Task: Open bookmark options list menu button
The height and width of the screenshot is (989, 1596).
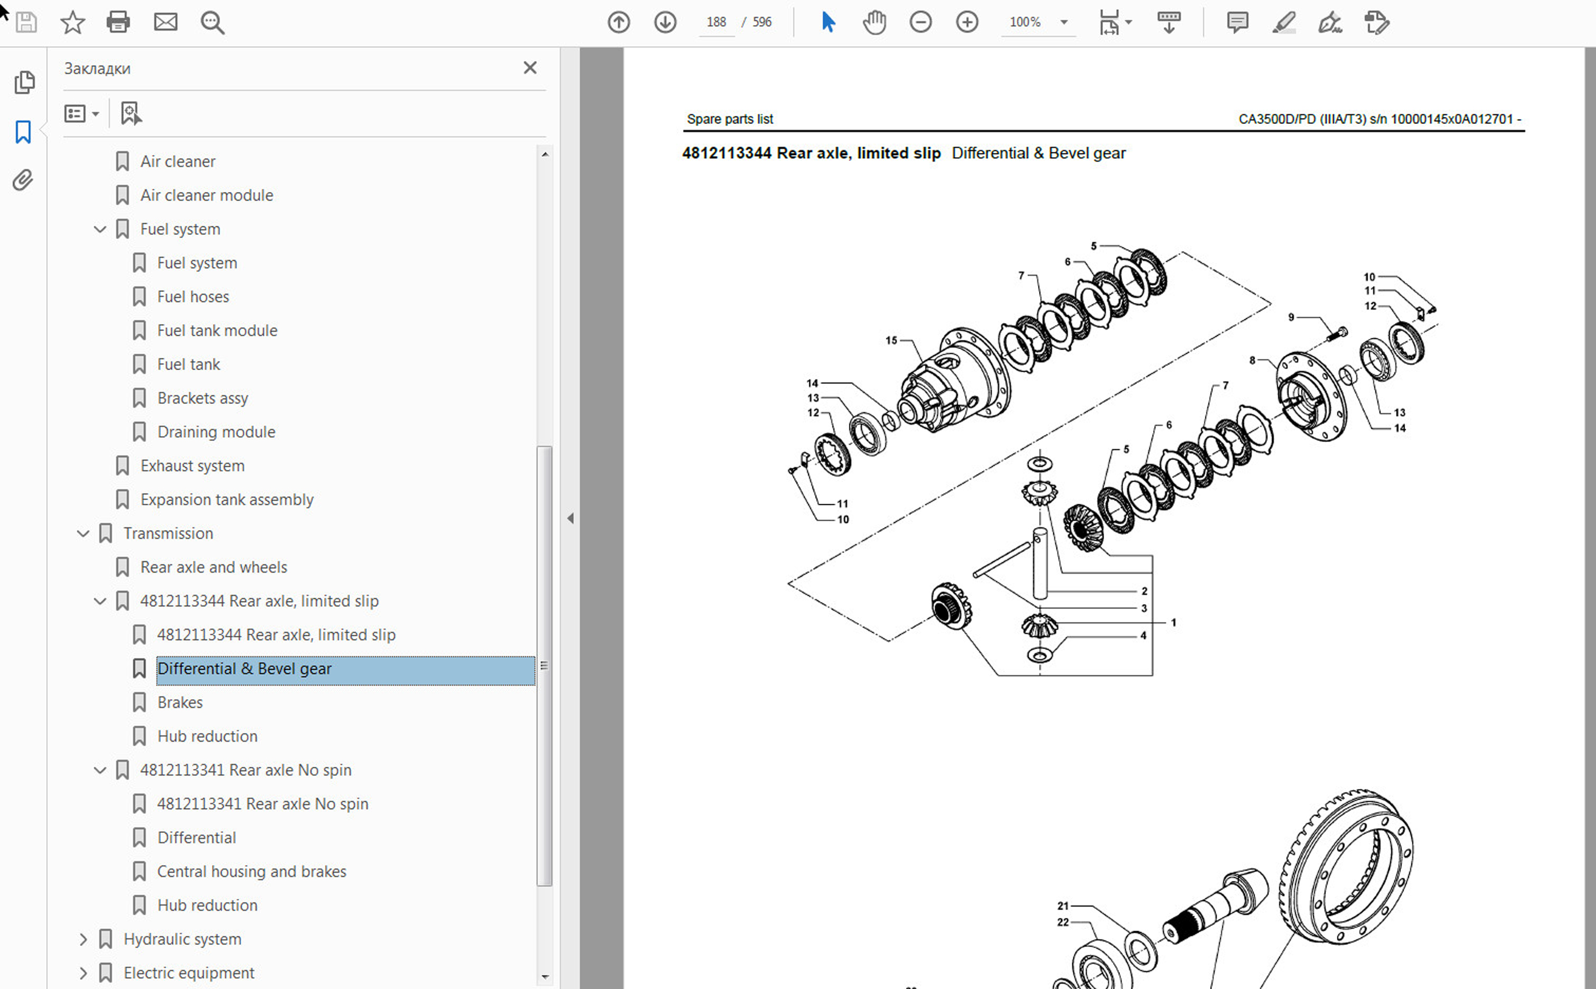Action: [81, 114]
